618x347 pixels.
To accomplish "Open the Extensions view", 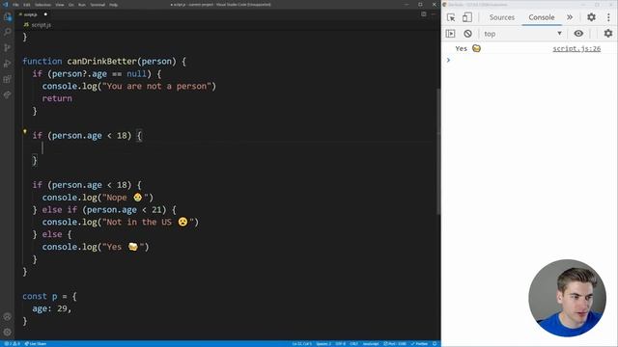I will pyautogui.click(x=8, y=79).
